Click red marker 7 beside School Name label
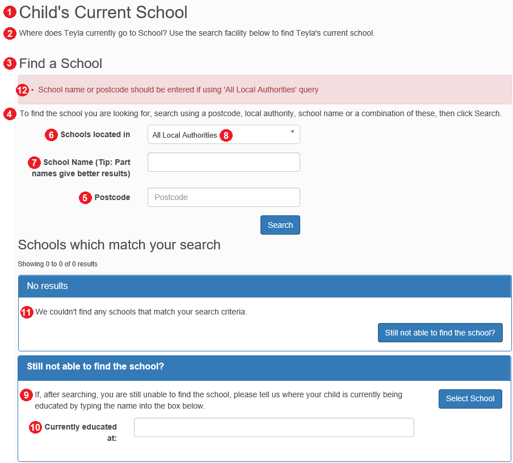The height and width of the screenshot is (463, 513). (34, 163)
